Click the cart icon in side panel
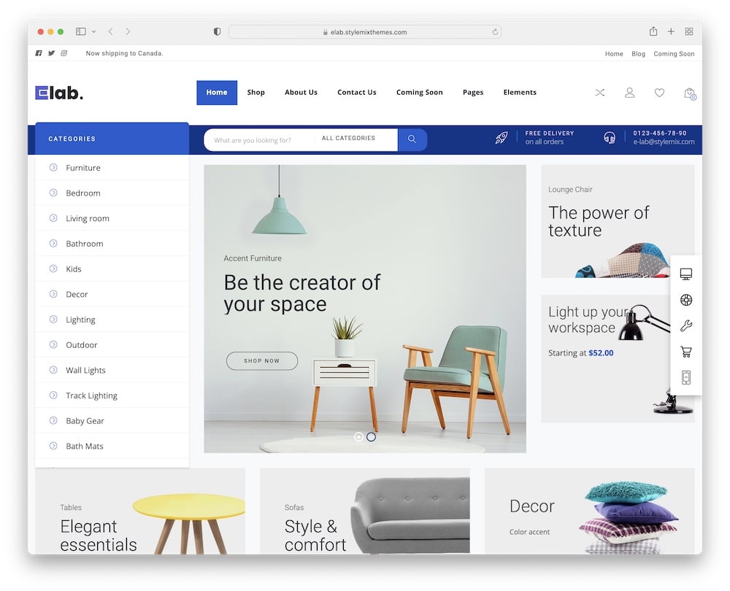The image size is (730, 591). 685,352
